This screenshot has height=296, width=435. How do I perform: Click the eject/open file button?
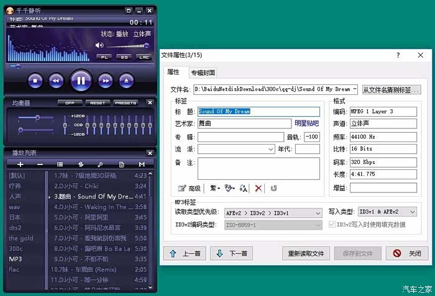coord(126,80)
